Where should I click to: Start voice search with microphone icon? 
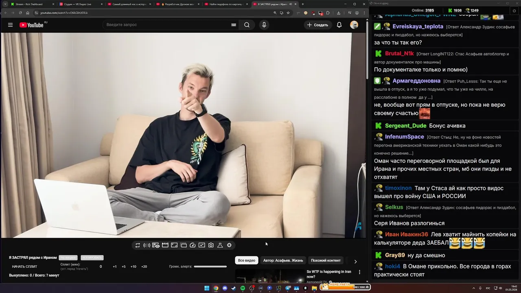264,25
